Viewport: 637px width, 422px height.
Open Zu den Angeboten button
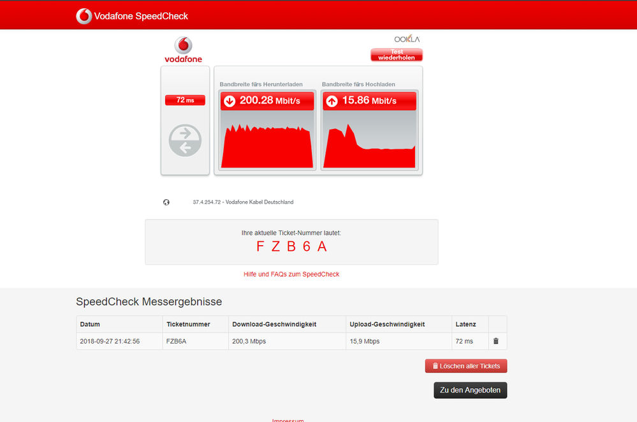(470, 390)
